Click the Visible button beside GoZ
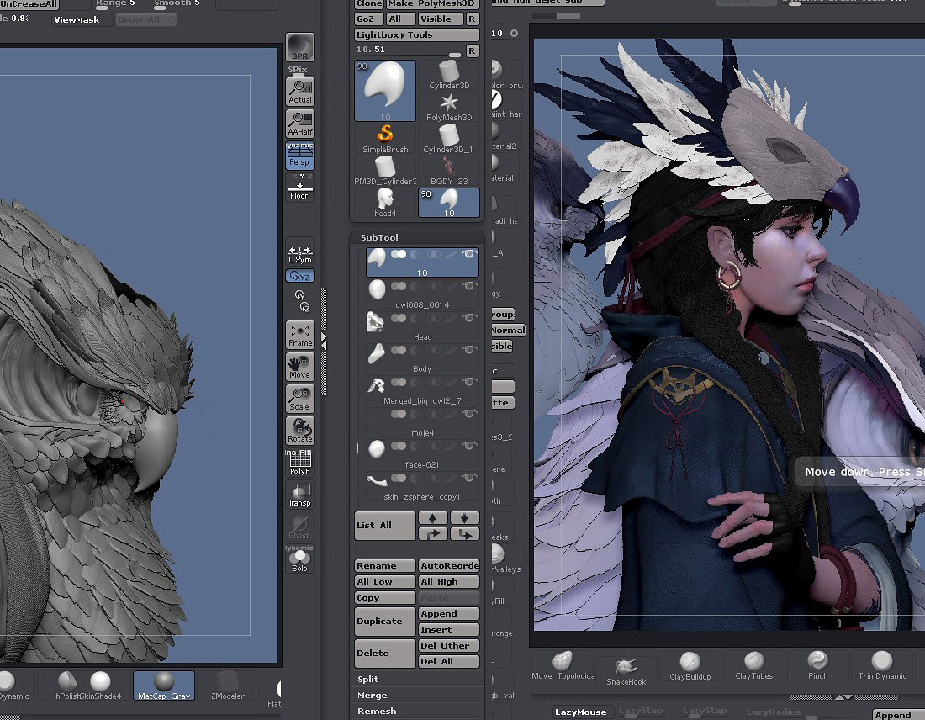 441,19
